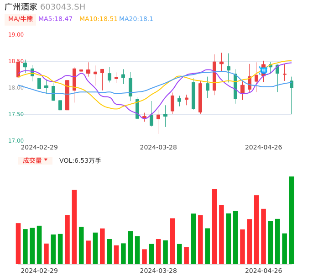Click the first red candlestick at far left

click(18, 69)
